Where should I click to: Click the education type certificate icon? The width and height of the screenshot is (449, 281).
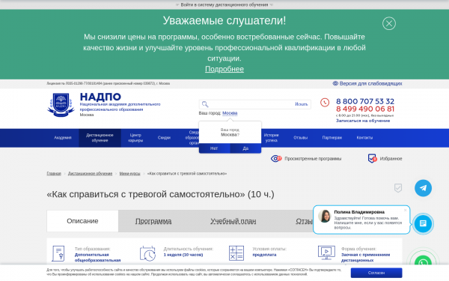[x=58, y=253]
